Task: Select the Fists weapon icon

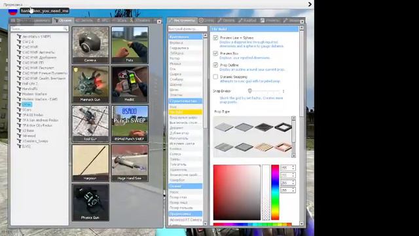Action: [x=130, y=45]
